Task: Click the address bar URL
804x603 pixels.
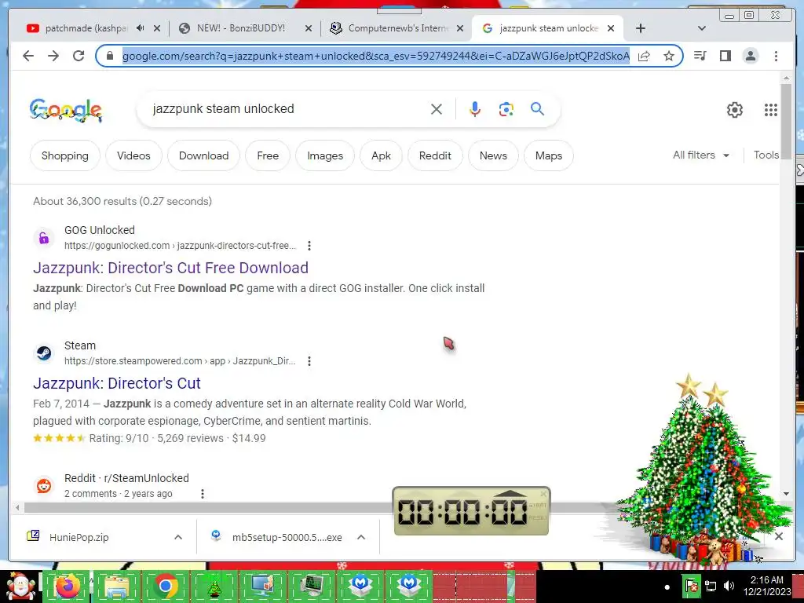Action: [376, 56]
